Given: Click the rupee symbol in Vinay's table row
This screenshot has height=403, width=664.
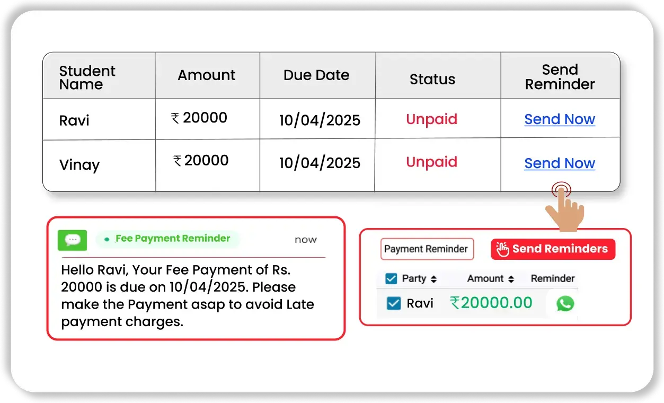Looking at the screenshot, I should (x=178, y=160).
